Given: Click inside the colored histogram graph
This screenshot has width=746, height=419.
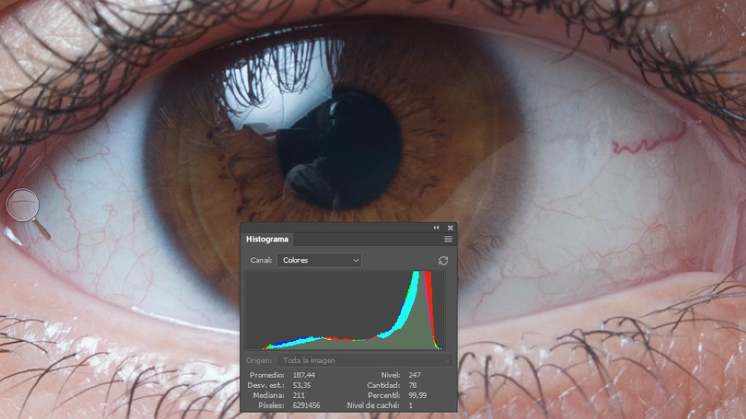Looking at the screenshot, I should 345,310.
